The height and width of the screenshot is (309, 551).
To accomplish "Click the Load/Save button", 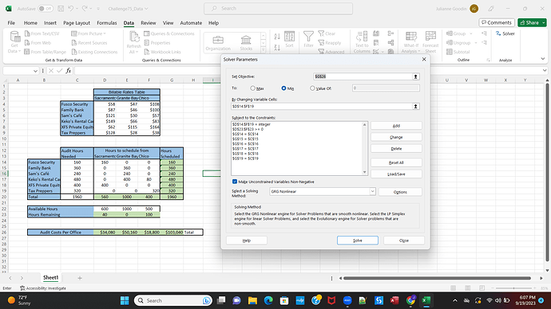I will [396, 174].
